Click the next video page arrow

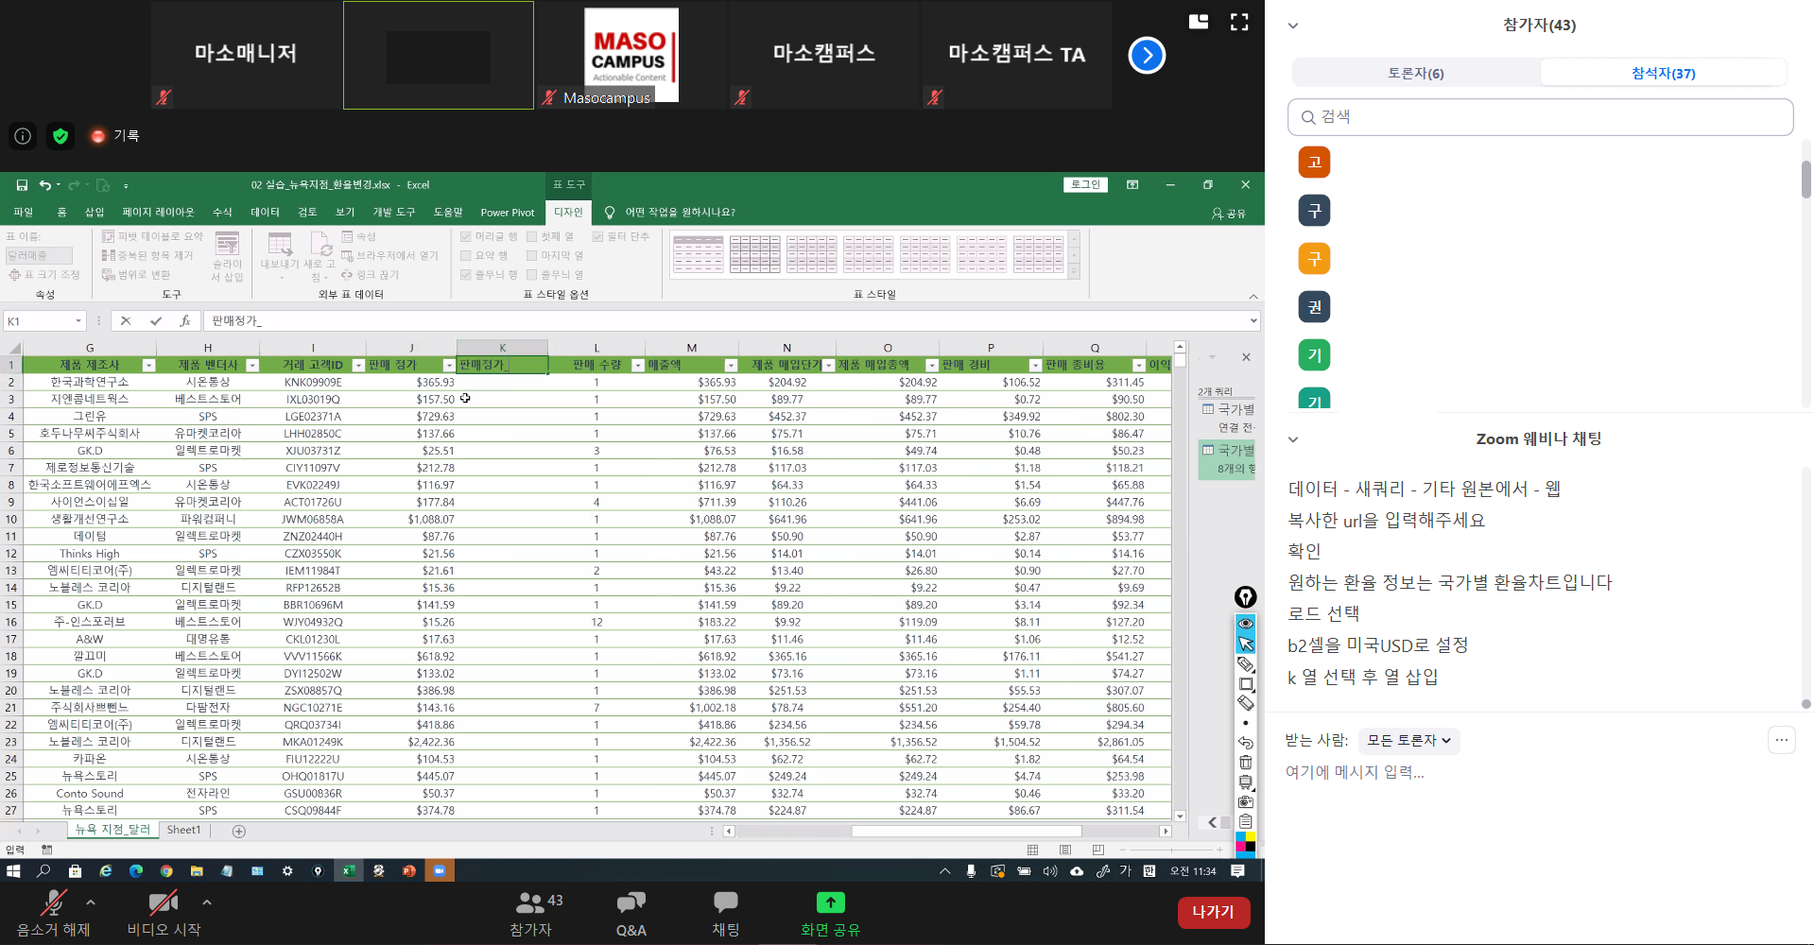pyautogui.click(x=1147, y=55)
